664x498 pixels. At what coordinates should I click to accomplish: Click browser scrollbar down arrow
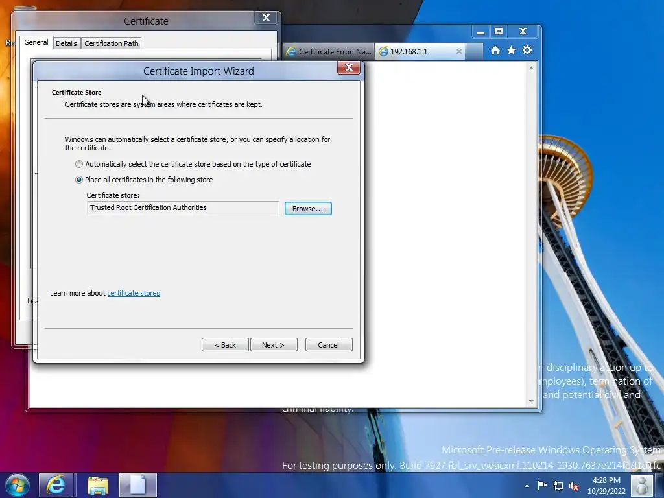531,401
